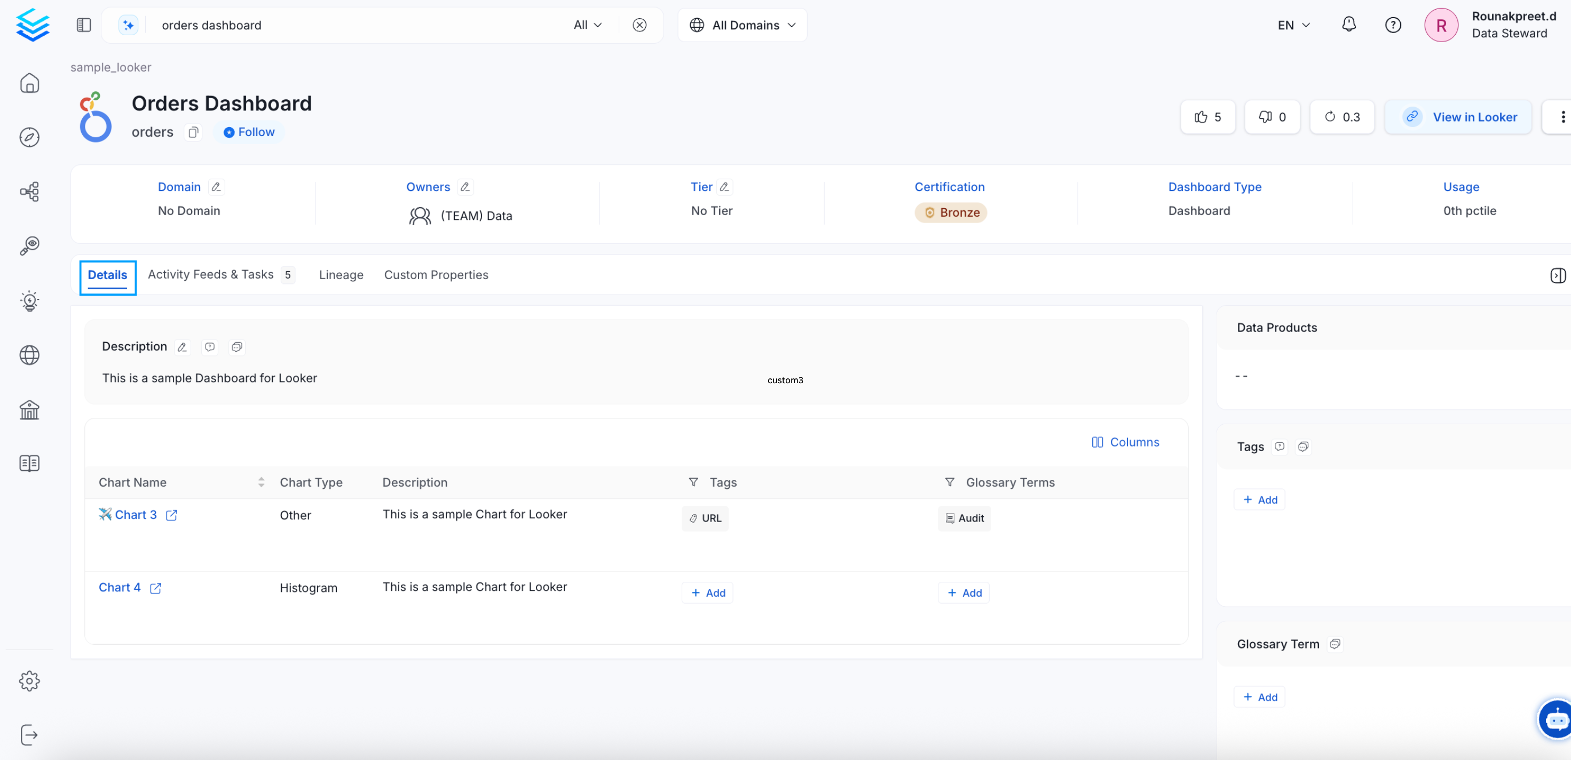Viewport: 1571px width, 760px height.
Task: Open the Activity Feeds & Tasks tab
Action: pos(210,274)
